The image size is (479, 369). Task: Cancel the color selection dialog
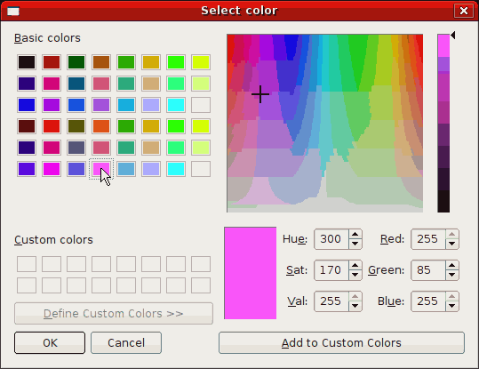126,342
